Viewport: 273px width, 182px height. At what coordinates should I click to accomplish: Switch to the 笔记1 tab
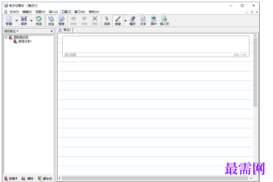click(66, 30)
